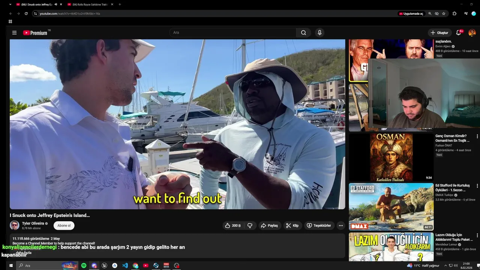Dislike the video with thumbs down

[250, 225]
